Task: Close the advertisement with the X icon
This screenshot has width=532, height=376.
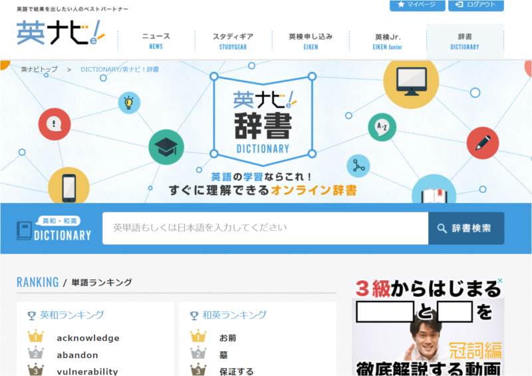Action: point(500,280)
